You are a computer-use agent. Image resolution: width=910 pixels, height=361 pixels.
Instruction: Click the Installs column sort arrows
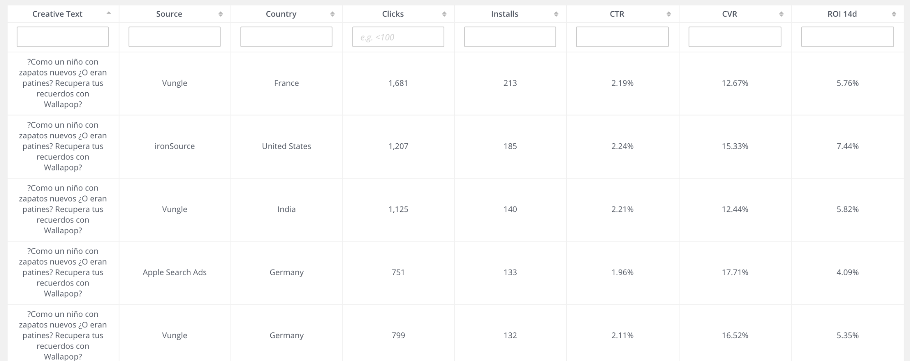[556, 14]
